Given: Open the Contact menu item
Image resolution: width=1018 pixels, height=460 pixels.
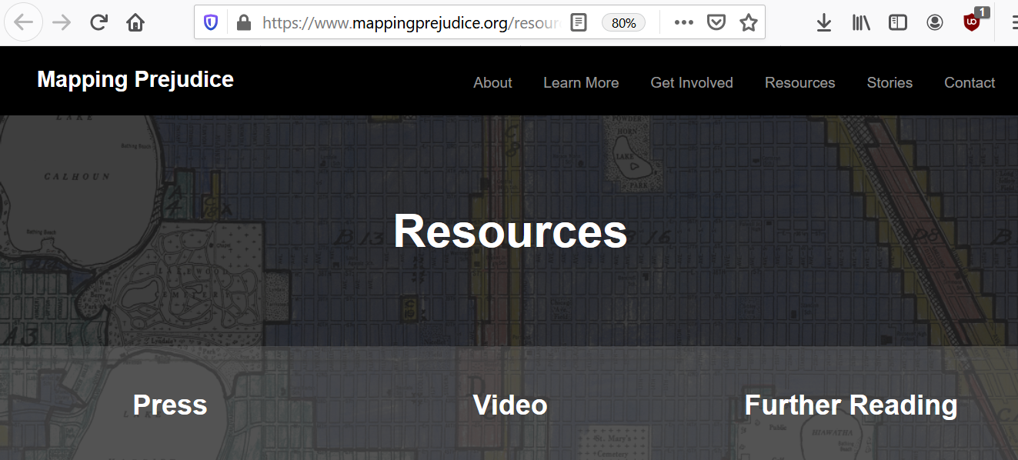Looking at the screenshot, I should (x=970, y=82).
